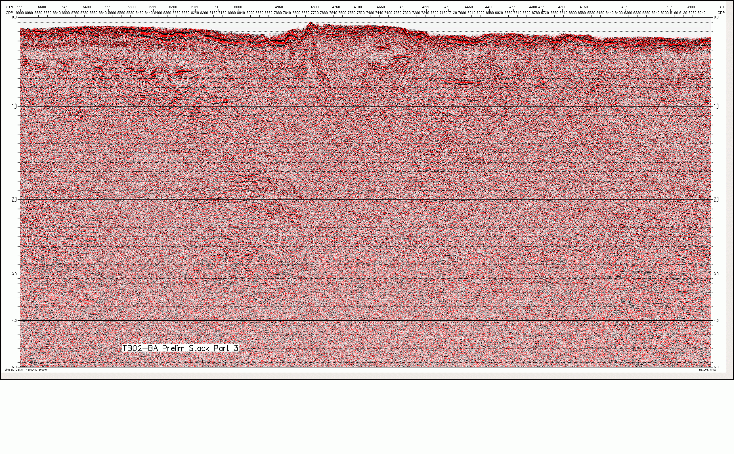Click CDP 9000 on the CDP scale

pos(20,12)
